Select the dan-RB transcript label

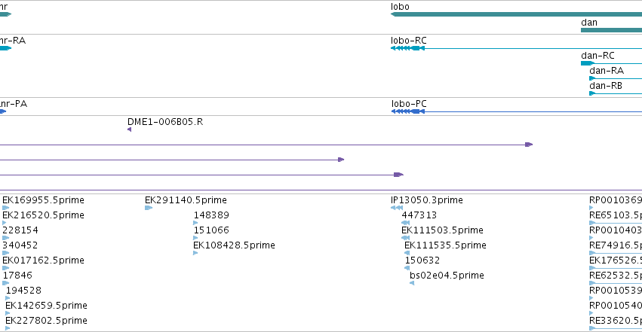click(x=606, y=86)
